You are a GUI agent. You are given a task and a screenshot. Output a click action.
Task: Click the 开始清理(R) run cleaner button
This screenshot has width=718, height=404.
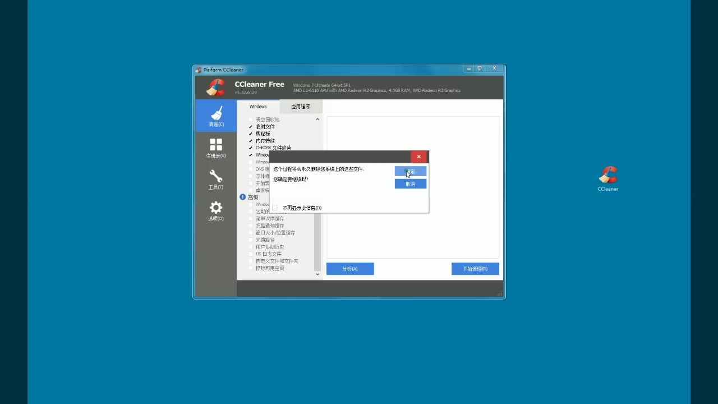coord(475,269)
